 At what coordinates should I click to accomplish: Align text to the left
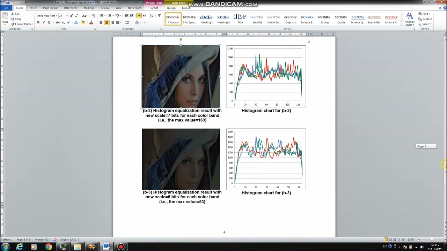(101, 22)
